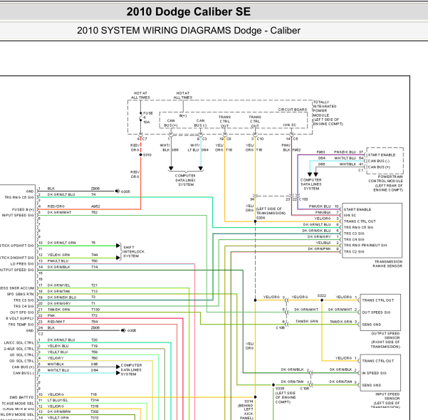Viewport: 428px width, 420px height.
Task: Select circuit code "T313"
Action: pos(95,418)
